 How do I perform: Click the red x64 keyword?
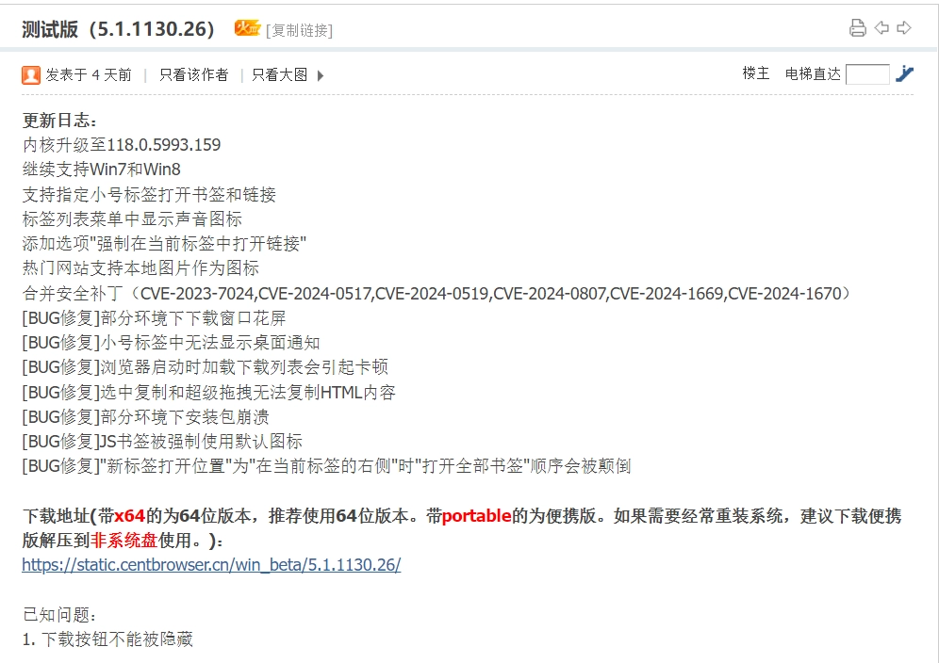point(130,516)
